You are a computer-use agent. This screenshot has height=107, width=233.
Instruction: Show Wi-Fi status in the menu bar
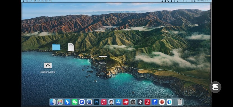[183, 1]
